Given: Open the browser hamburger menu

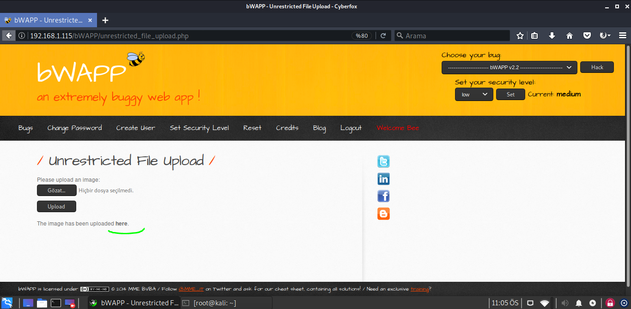Looking at the screenshot, I should pos(622,36).
